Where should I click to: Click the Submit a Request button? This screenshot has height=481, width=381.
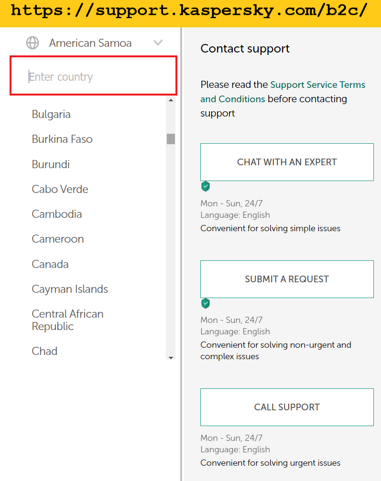tap(287, 279)
